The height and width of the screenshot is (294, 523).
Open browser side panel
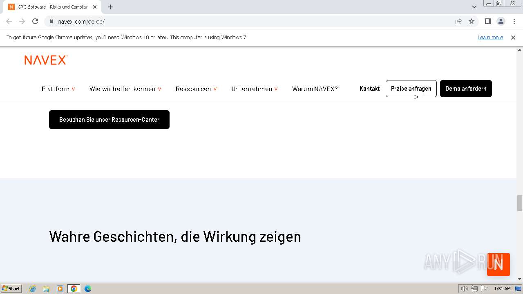pyautogui.click(x=487, y=21)
